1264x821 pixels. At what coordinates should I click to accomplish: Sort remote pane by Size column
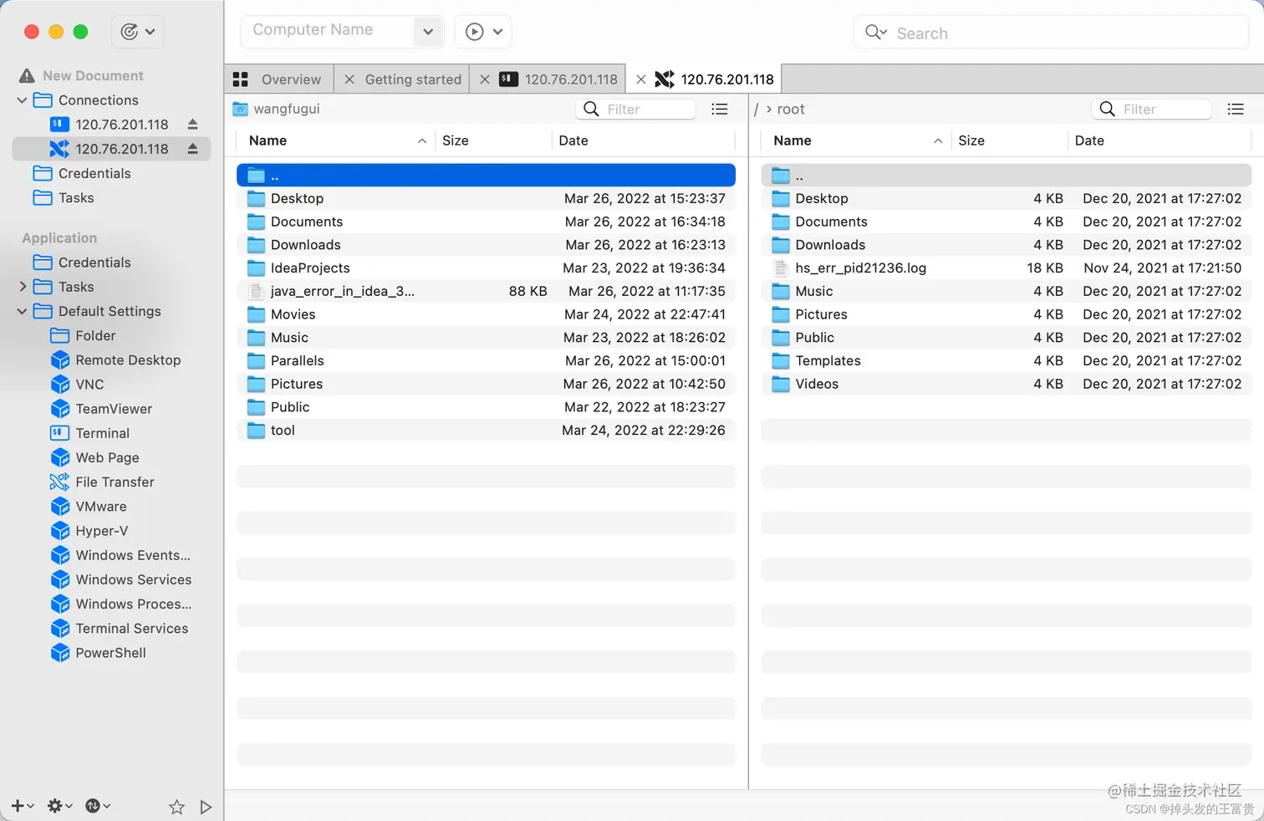pyautogui.click(x=1010, y=140)
